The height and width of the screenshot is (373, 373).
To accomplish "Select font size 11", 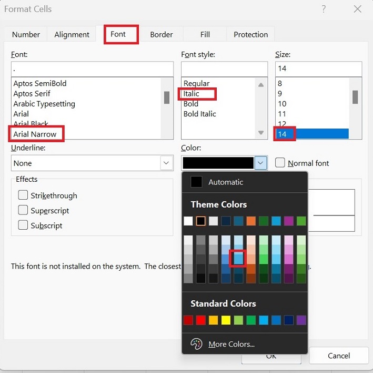I will (x=282, y=114).
